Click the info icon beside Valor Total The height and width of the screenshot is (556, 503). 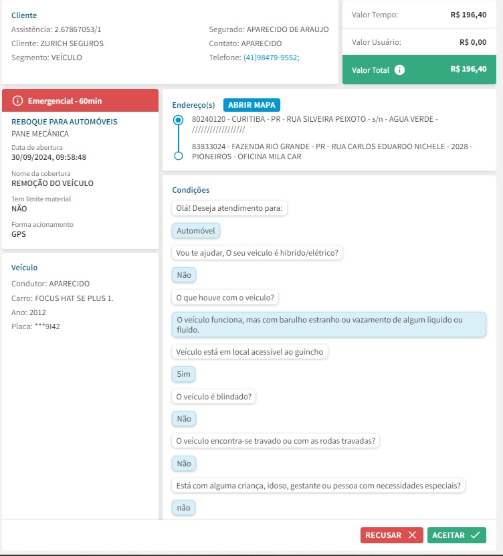coord(399,70)
